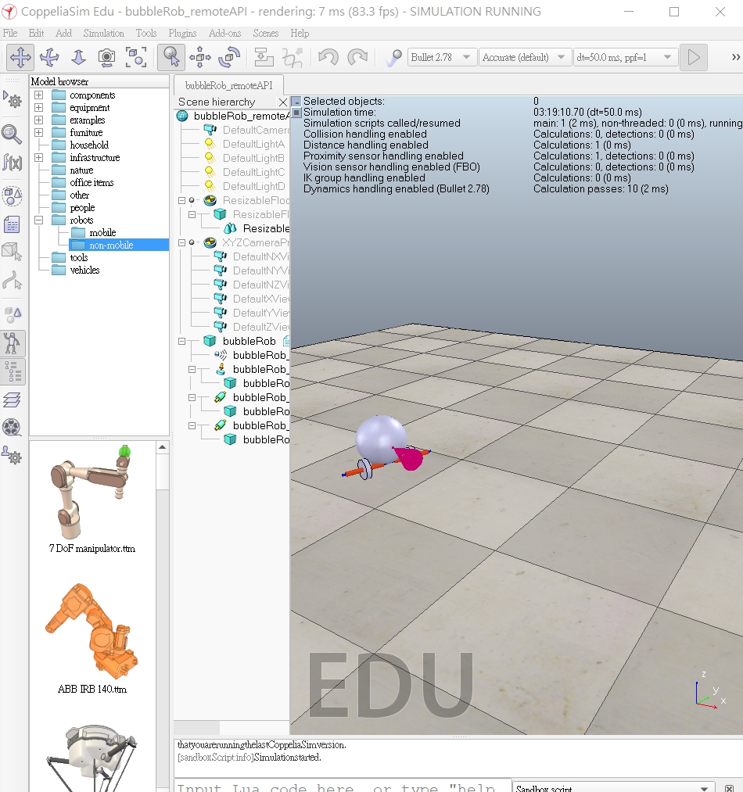Select the furniture folder in Model browser
The height and width of the screenshot is (792, 743).
86,133
